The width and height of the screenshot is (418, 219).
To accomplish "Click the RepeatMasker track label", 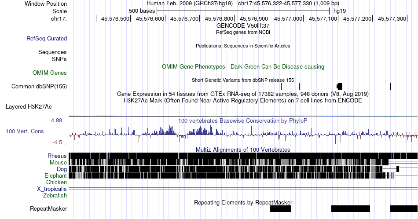I will 48,208.
